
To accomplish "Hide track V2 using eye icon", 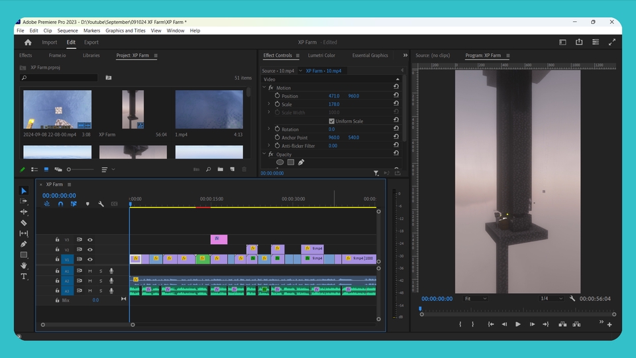I will point(90,250).
